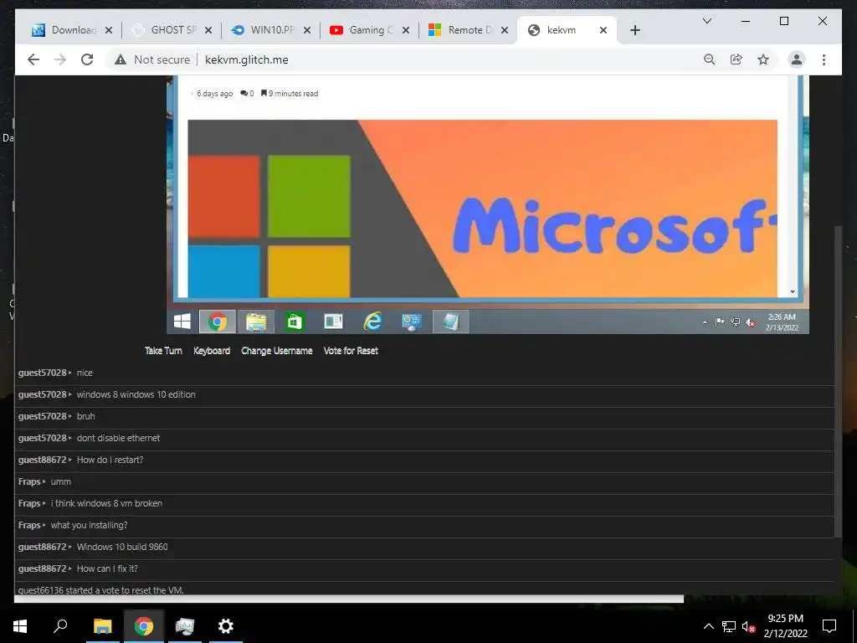Image resolution: width=857 pixels, height=643 pixels.
Task: Open File Explorer on host taskbar
Action: (x=103, y=626)
